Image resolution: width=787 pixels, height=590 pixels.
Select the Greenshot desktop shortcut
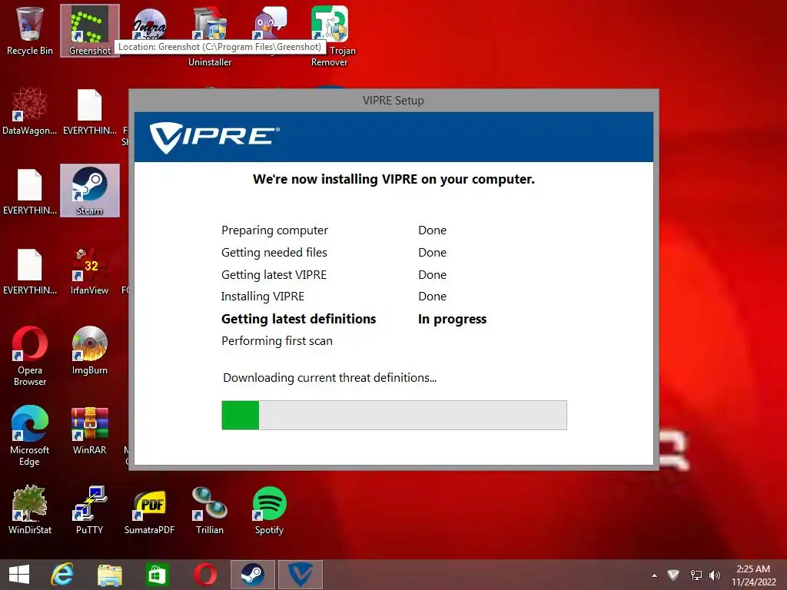click(89, 30)
